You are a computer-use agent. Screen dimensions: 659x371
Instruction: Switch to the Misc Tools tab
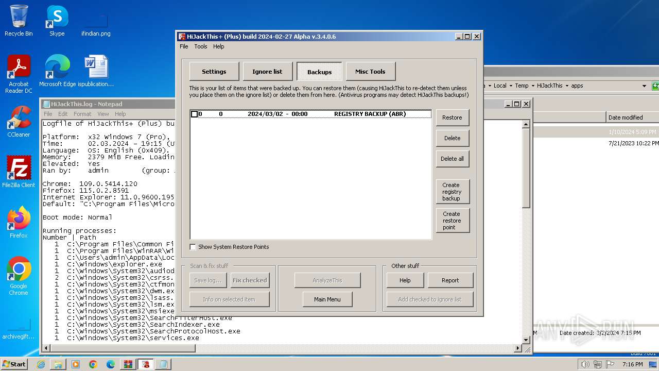click(x=370, y=72)
